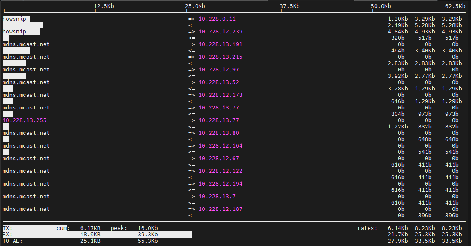
Task: Click the IP address 10.228.12.239
Action: tap(221, 32)
